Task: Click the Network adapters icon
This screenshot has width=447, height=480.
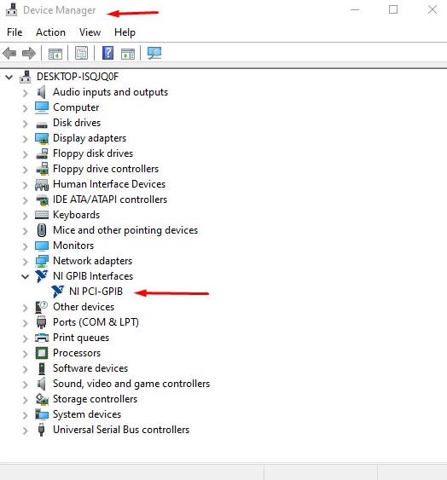Action: (x=41, y=261)
